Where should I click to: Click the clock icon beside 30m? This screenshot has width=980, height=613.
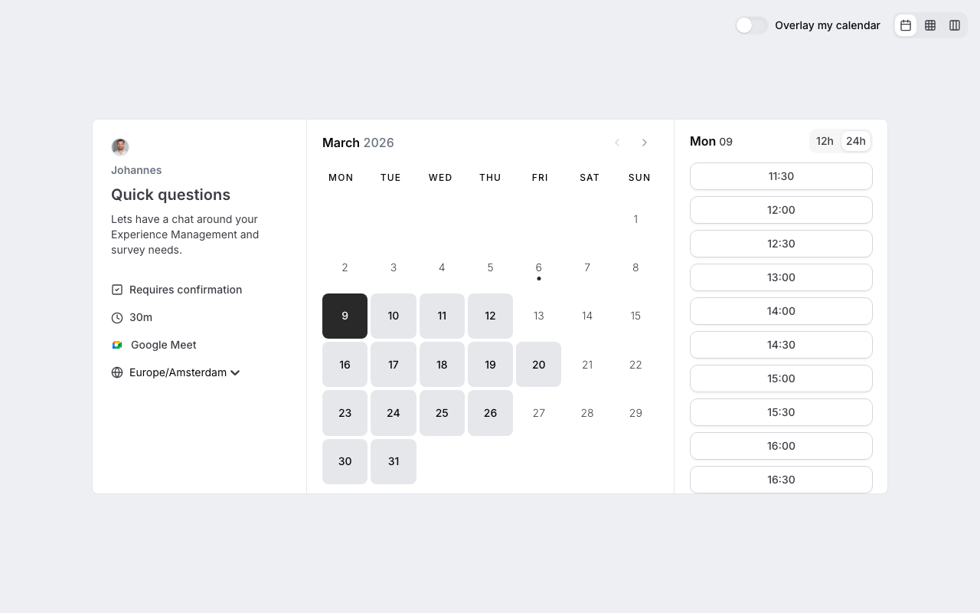[116, 317]
